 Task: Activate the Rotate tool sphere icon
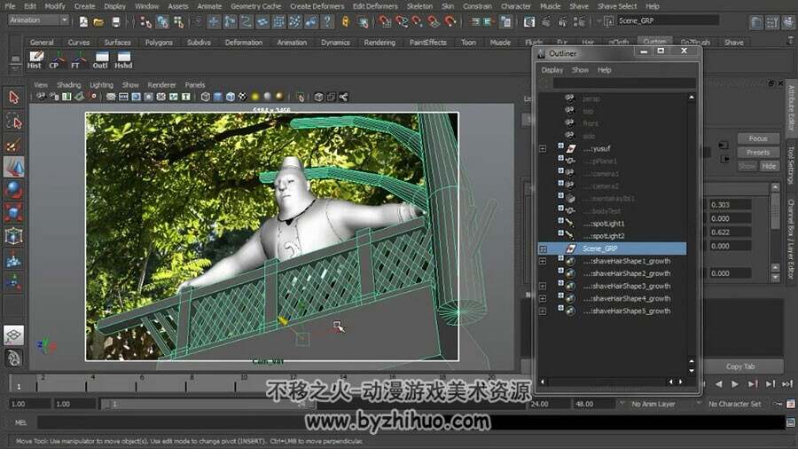pyautogui.click(x=13, y=189)
